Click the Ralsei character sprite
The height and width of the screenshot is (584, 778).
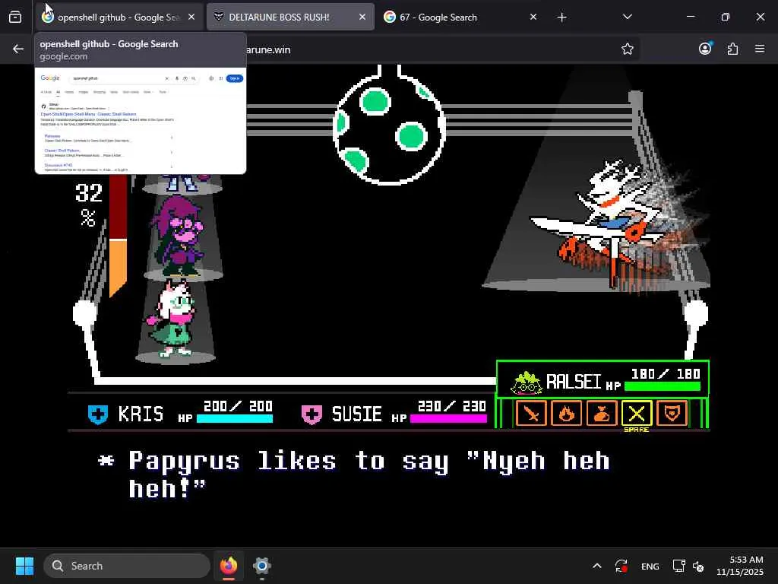coord(172,318)
